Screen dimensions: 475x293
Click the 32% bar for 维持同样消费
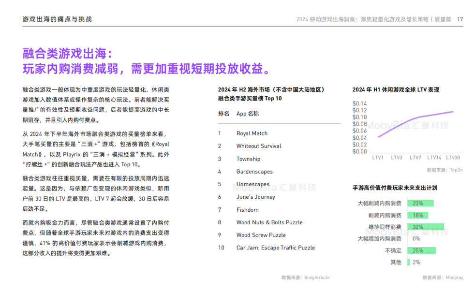pos(426,227)
